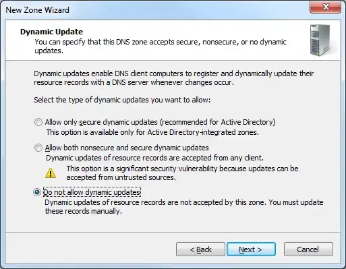Close the wizard using the red X

pos(325,7)
